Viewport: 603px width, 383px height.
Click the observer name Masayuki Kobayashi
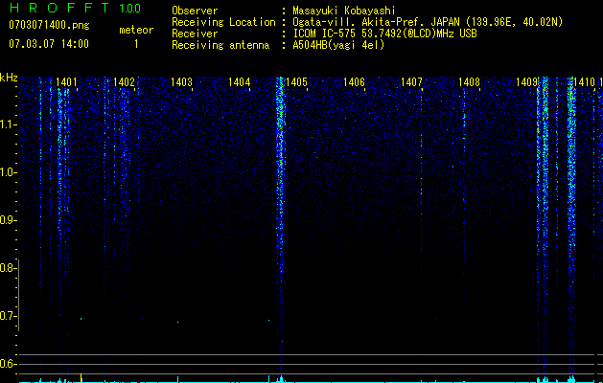pos(344,11)
